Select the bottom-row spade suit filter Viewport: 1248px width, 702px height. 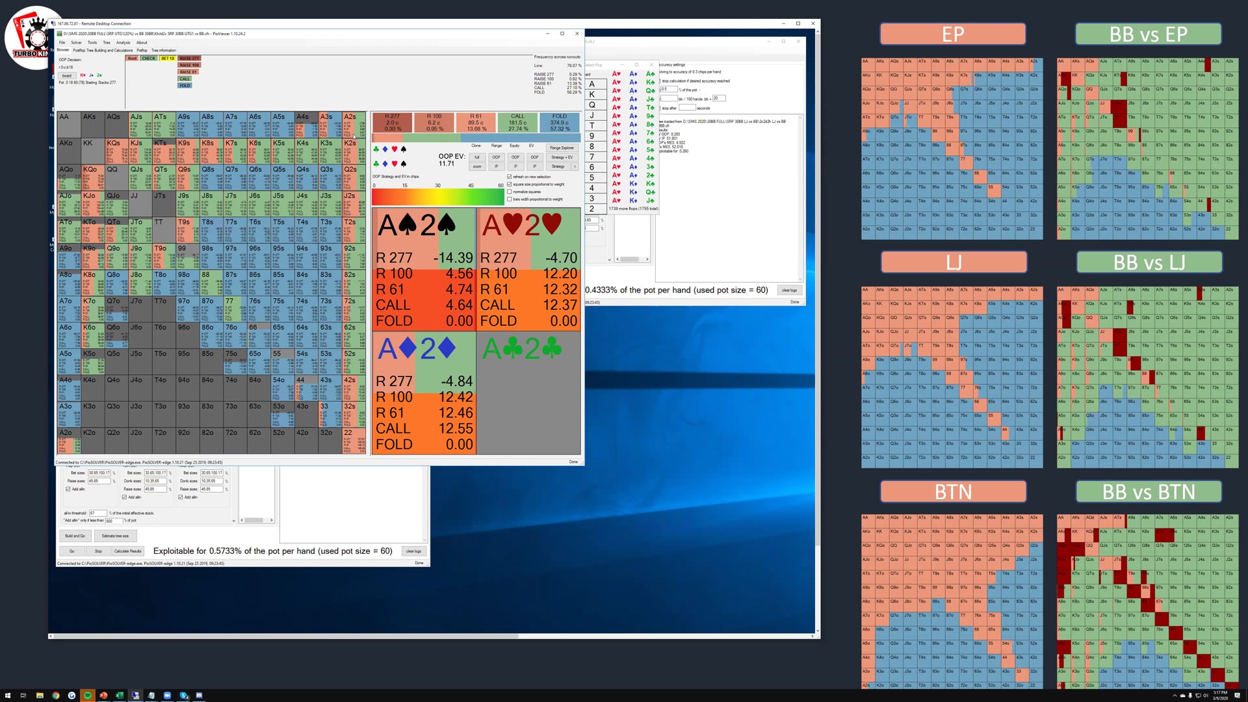(404, 164)
